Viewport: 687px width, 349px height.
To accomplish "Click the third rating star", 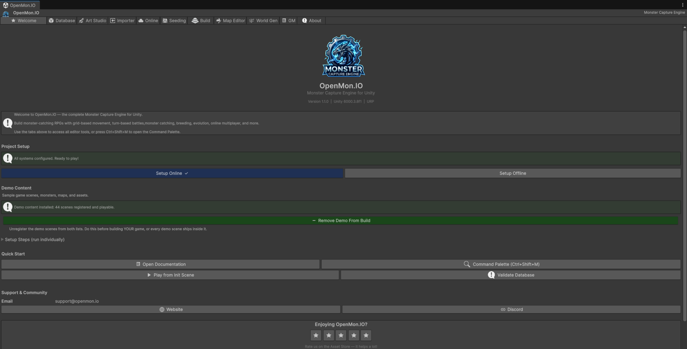I will (341, 335).
